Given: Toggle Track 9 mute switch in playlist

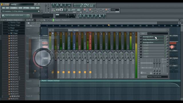Looking at the screenshot, I should click(38, 93).
